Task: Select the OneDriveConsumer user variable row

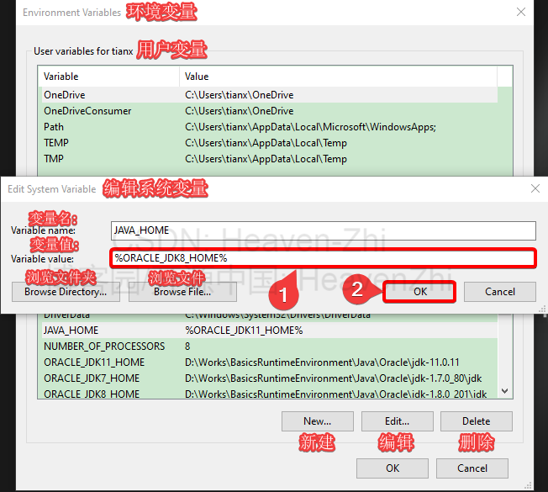Action: (270, 111)
